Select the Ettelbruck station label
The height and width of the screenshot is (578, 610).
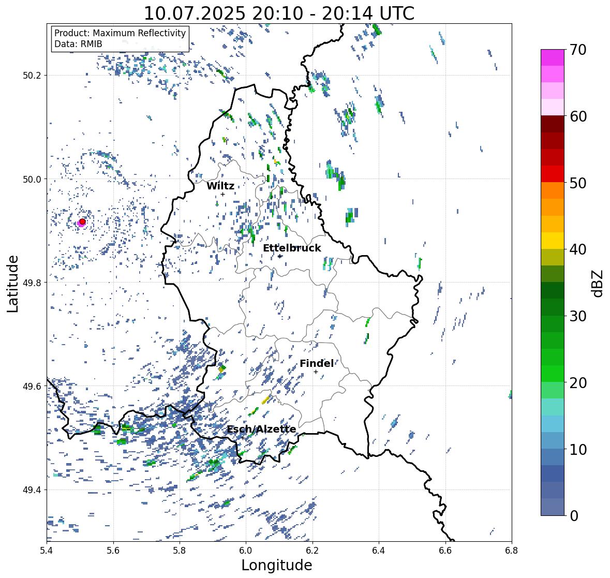292,248
